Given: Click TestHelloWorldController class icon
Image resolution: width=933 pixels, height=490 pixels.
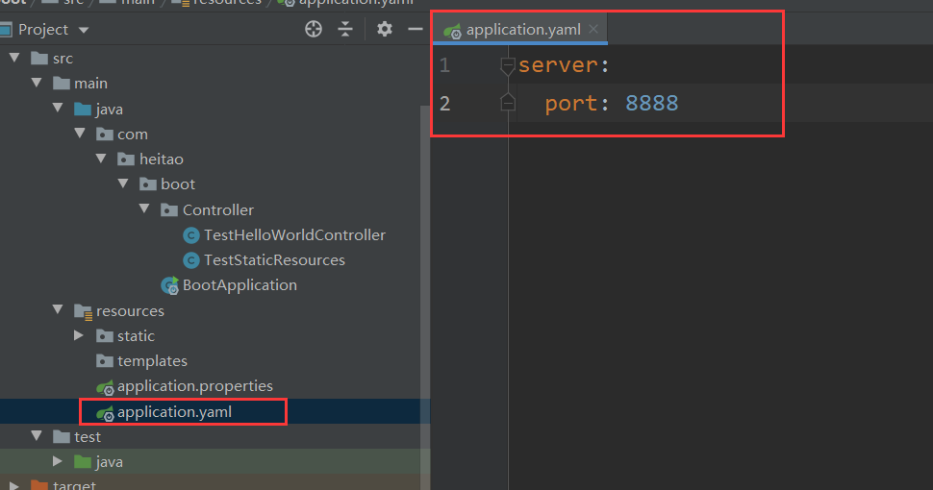Looking at the screenshot, I should click(x=191, y=235).
